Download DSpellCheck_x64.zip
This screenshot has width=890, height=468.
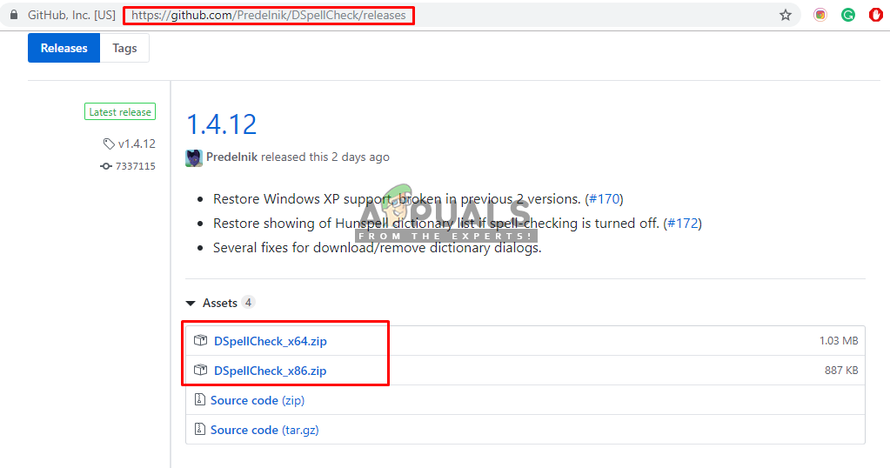tap(271, 341)
